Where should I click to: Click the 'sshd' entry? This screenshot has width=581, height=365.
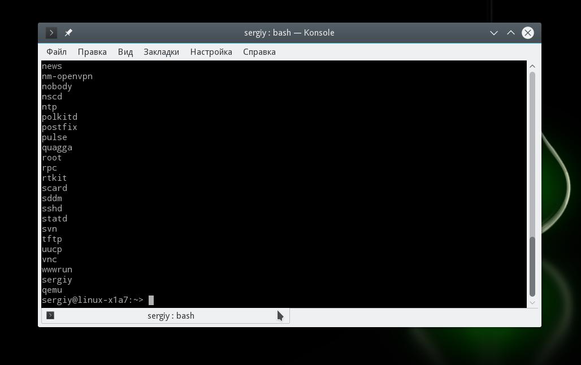52,208
